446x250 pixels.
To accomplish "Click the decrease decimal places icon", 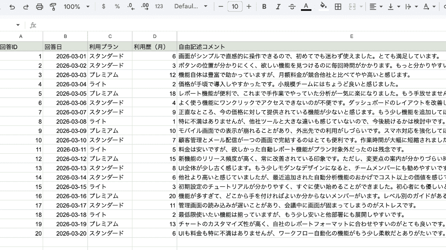I will pos(131,7).
